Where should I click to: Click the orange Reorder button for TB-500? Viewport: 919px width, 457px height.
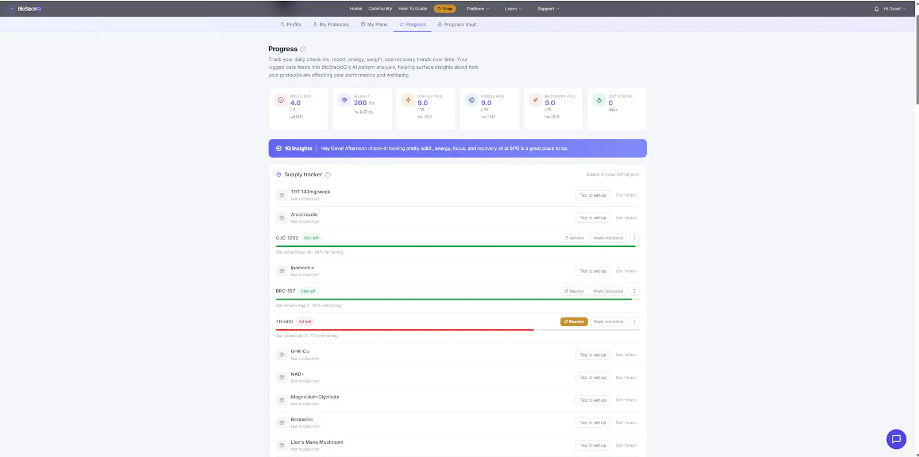574,322
